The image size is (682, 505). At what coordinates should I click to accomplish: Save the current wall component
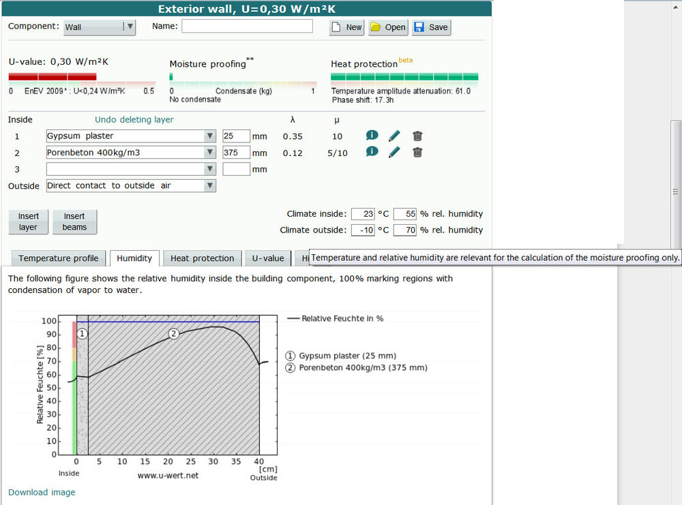click(x=431, y=27)
